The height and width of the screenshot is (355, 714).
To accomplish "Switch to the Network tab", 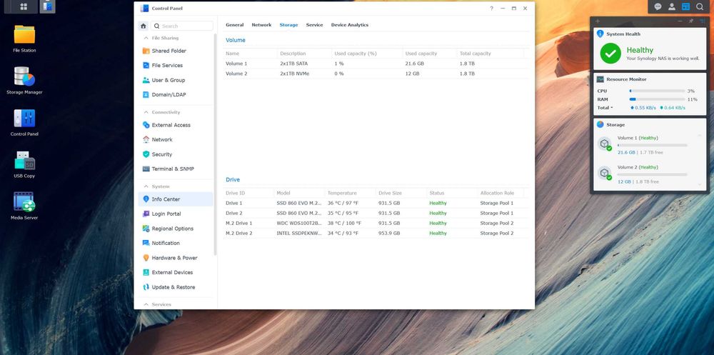I will (261, 25).
